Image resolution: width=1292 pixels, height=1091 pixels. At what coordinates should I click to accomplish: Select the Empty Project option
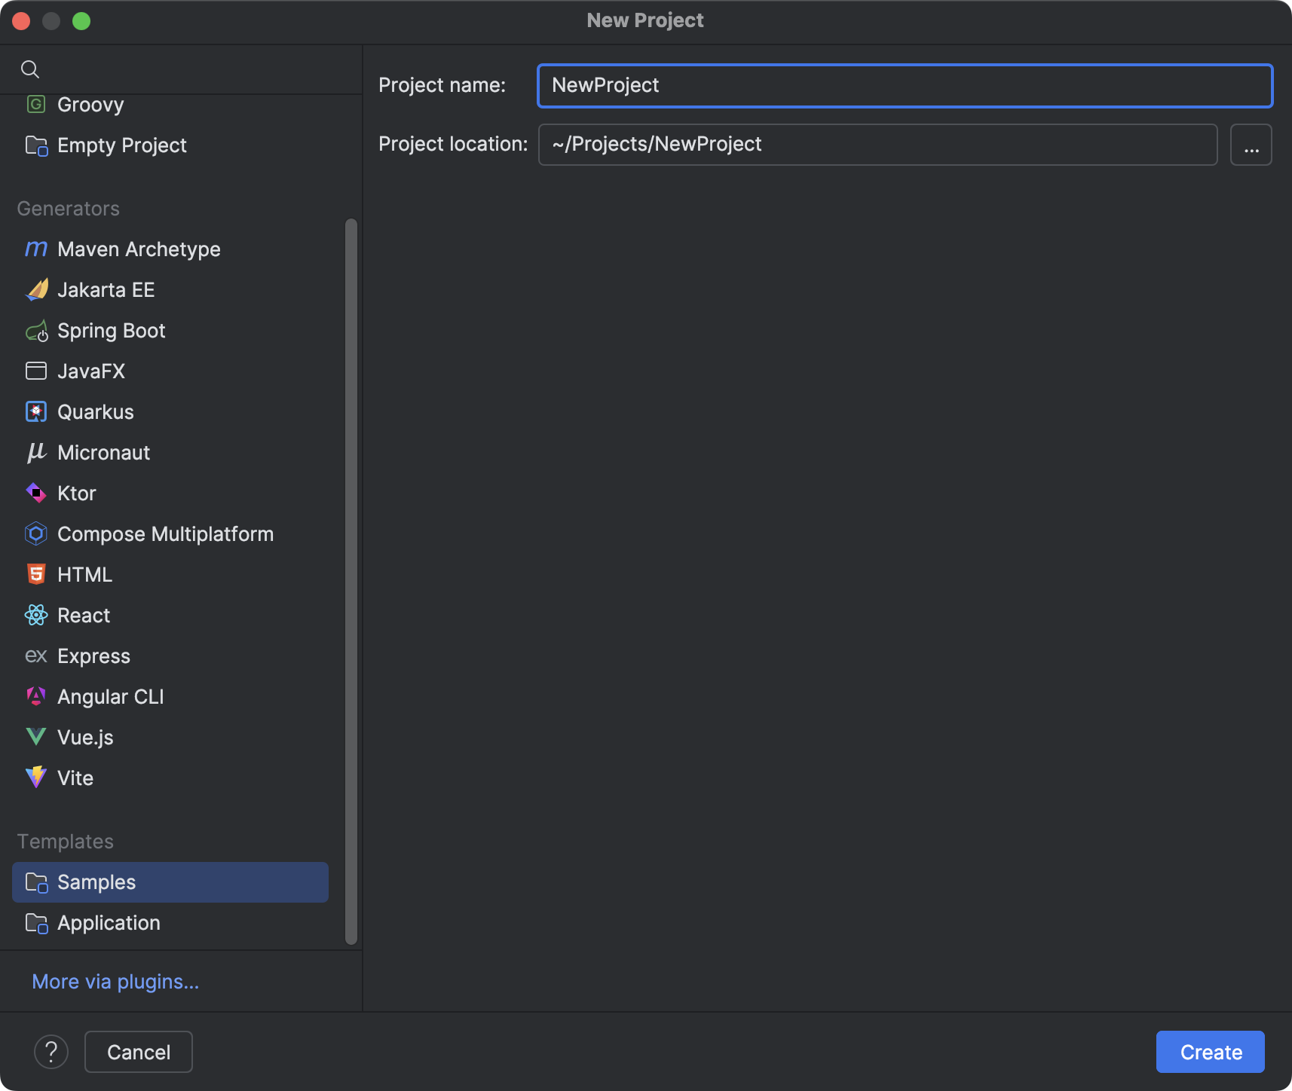pyautogui.click(x=122, y=145)
